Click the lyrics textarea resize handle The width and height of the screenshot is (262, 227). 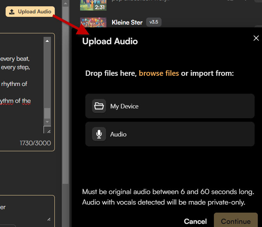tap(48, 131)
